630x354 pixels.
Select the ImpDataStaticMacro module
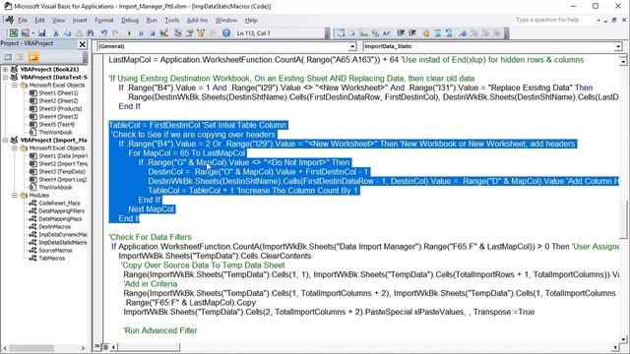(62, 243)
